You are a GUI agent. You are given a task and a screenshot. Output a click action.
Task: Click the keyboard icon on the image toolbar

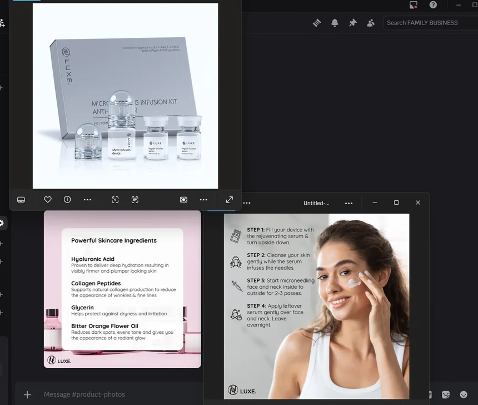tap(21, 199)
